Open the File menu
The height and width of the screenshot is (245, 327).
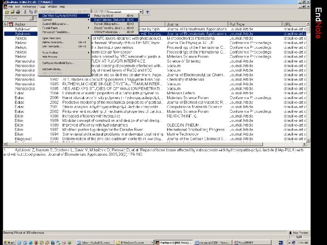(10, 7)
